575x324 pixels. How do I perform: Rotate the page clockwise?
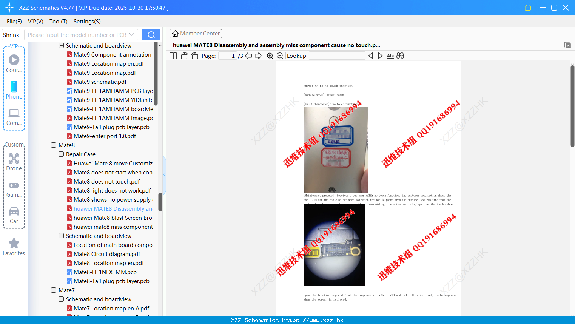click(x=194, y=56)
